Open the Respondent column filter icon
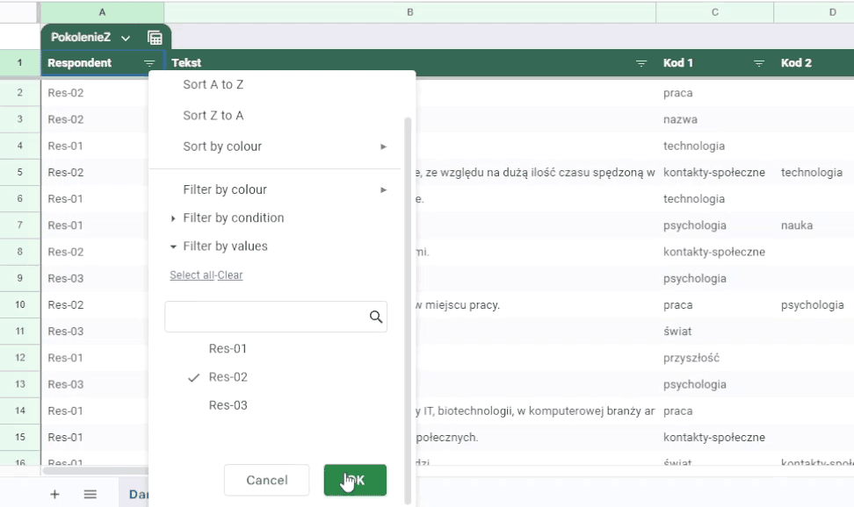Screen dimensions: 854x507 point(149,63)
